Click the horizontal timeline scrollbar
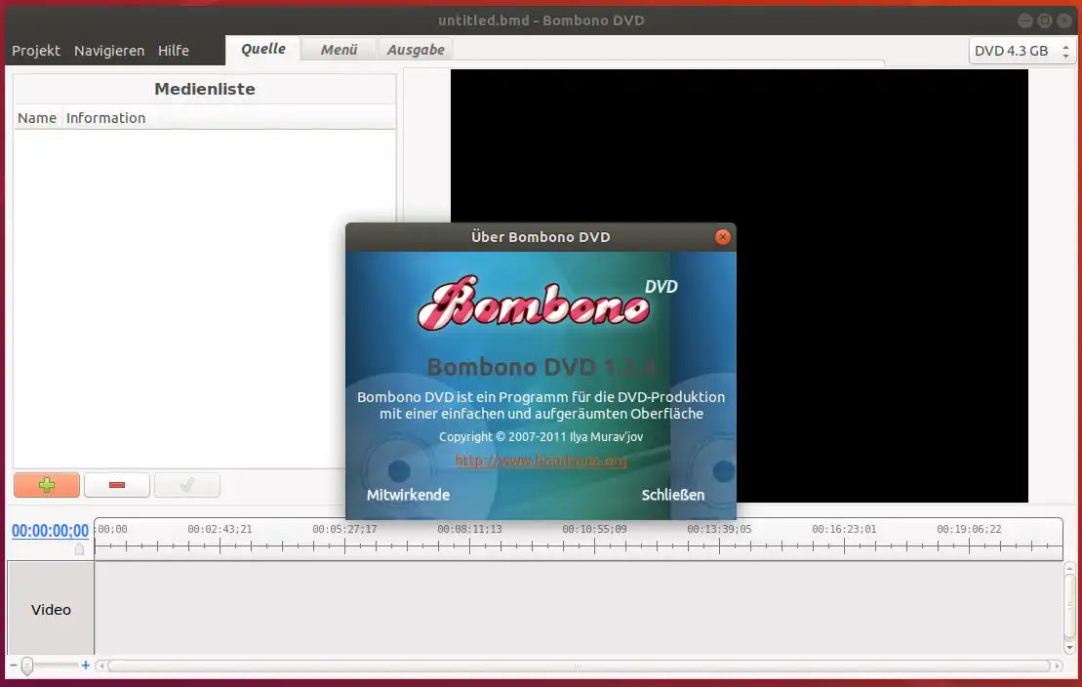1082x687 pixels. tap(579, 667)
